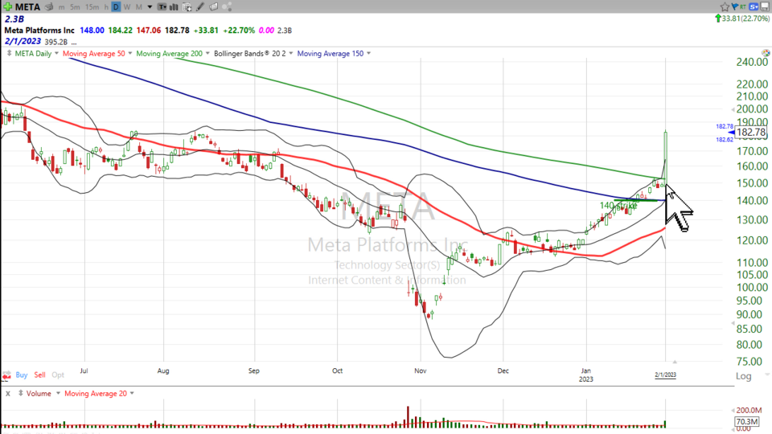
Task: Click the 140 strike chart annotation
Action: pyautogui.click(x=618, y=205)
